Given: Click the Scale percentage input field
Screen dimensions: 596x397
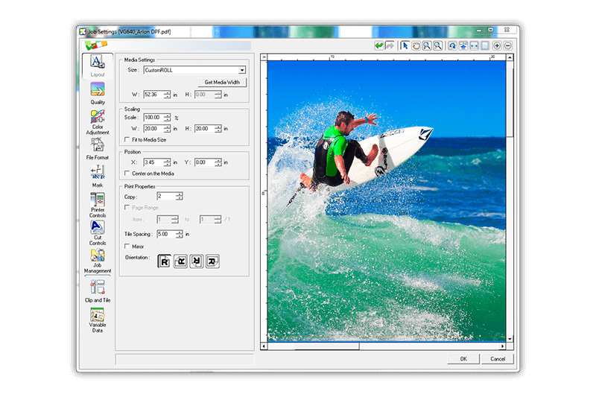Looking at the screenshot, I should pyautogui.click(x=153, y=117).
